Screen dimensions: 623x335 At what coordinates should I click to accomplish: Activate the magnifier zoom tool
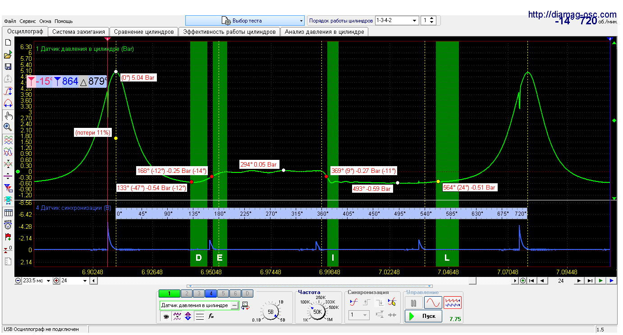point(8,127)
